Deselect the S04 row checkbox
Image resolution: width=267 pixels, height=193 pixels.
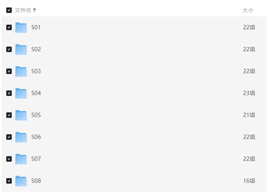tap(9, 93)
